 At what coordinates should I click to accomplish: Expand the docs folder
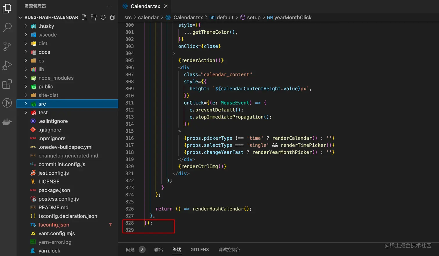tap(26, 52)
